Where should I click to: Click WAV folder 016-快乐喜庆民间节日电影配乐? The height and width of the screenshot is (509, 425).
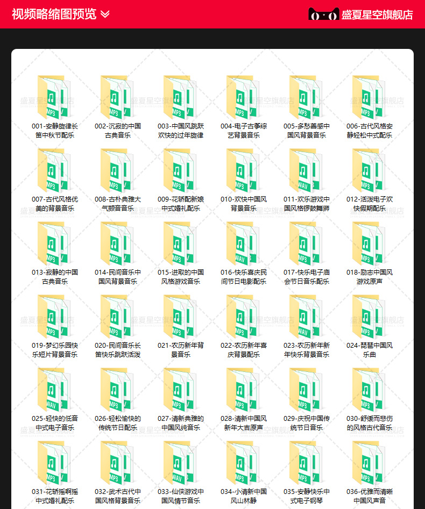243,243
